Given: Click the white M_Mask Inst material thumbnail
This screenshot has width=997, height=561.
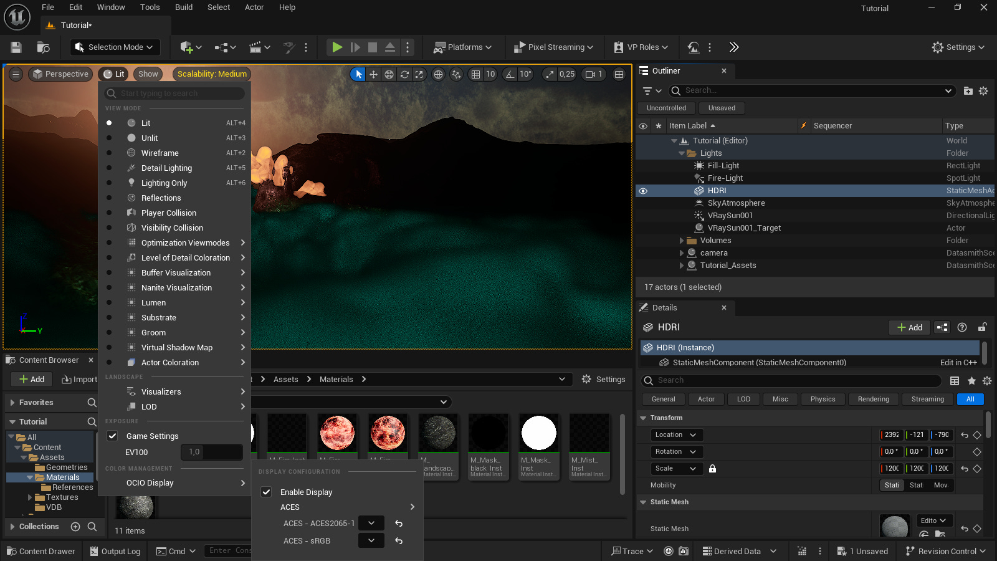Looking at the screenshot, I should click(x=538, y=433).
